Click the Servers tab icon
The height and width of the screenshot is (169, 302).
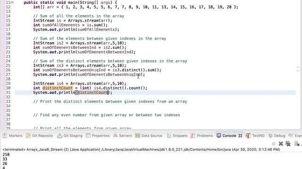[x=115, y=136]
